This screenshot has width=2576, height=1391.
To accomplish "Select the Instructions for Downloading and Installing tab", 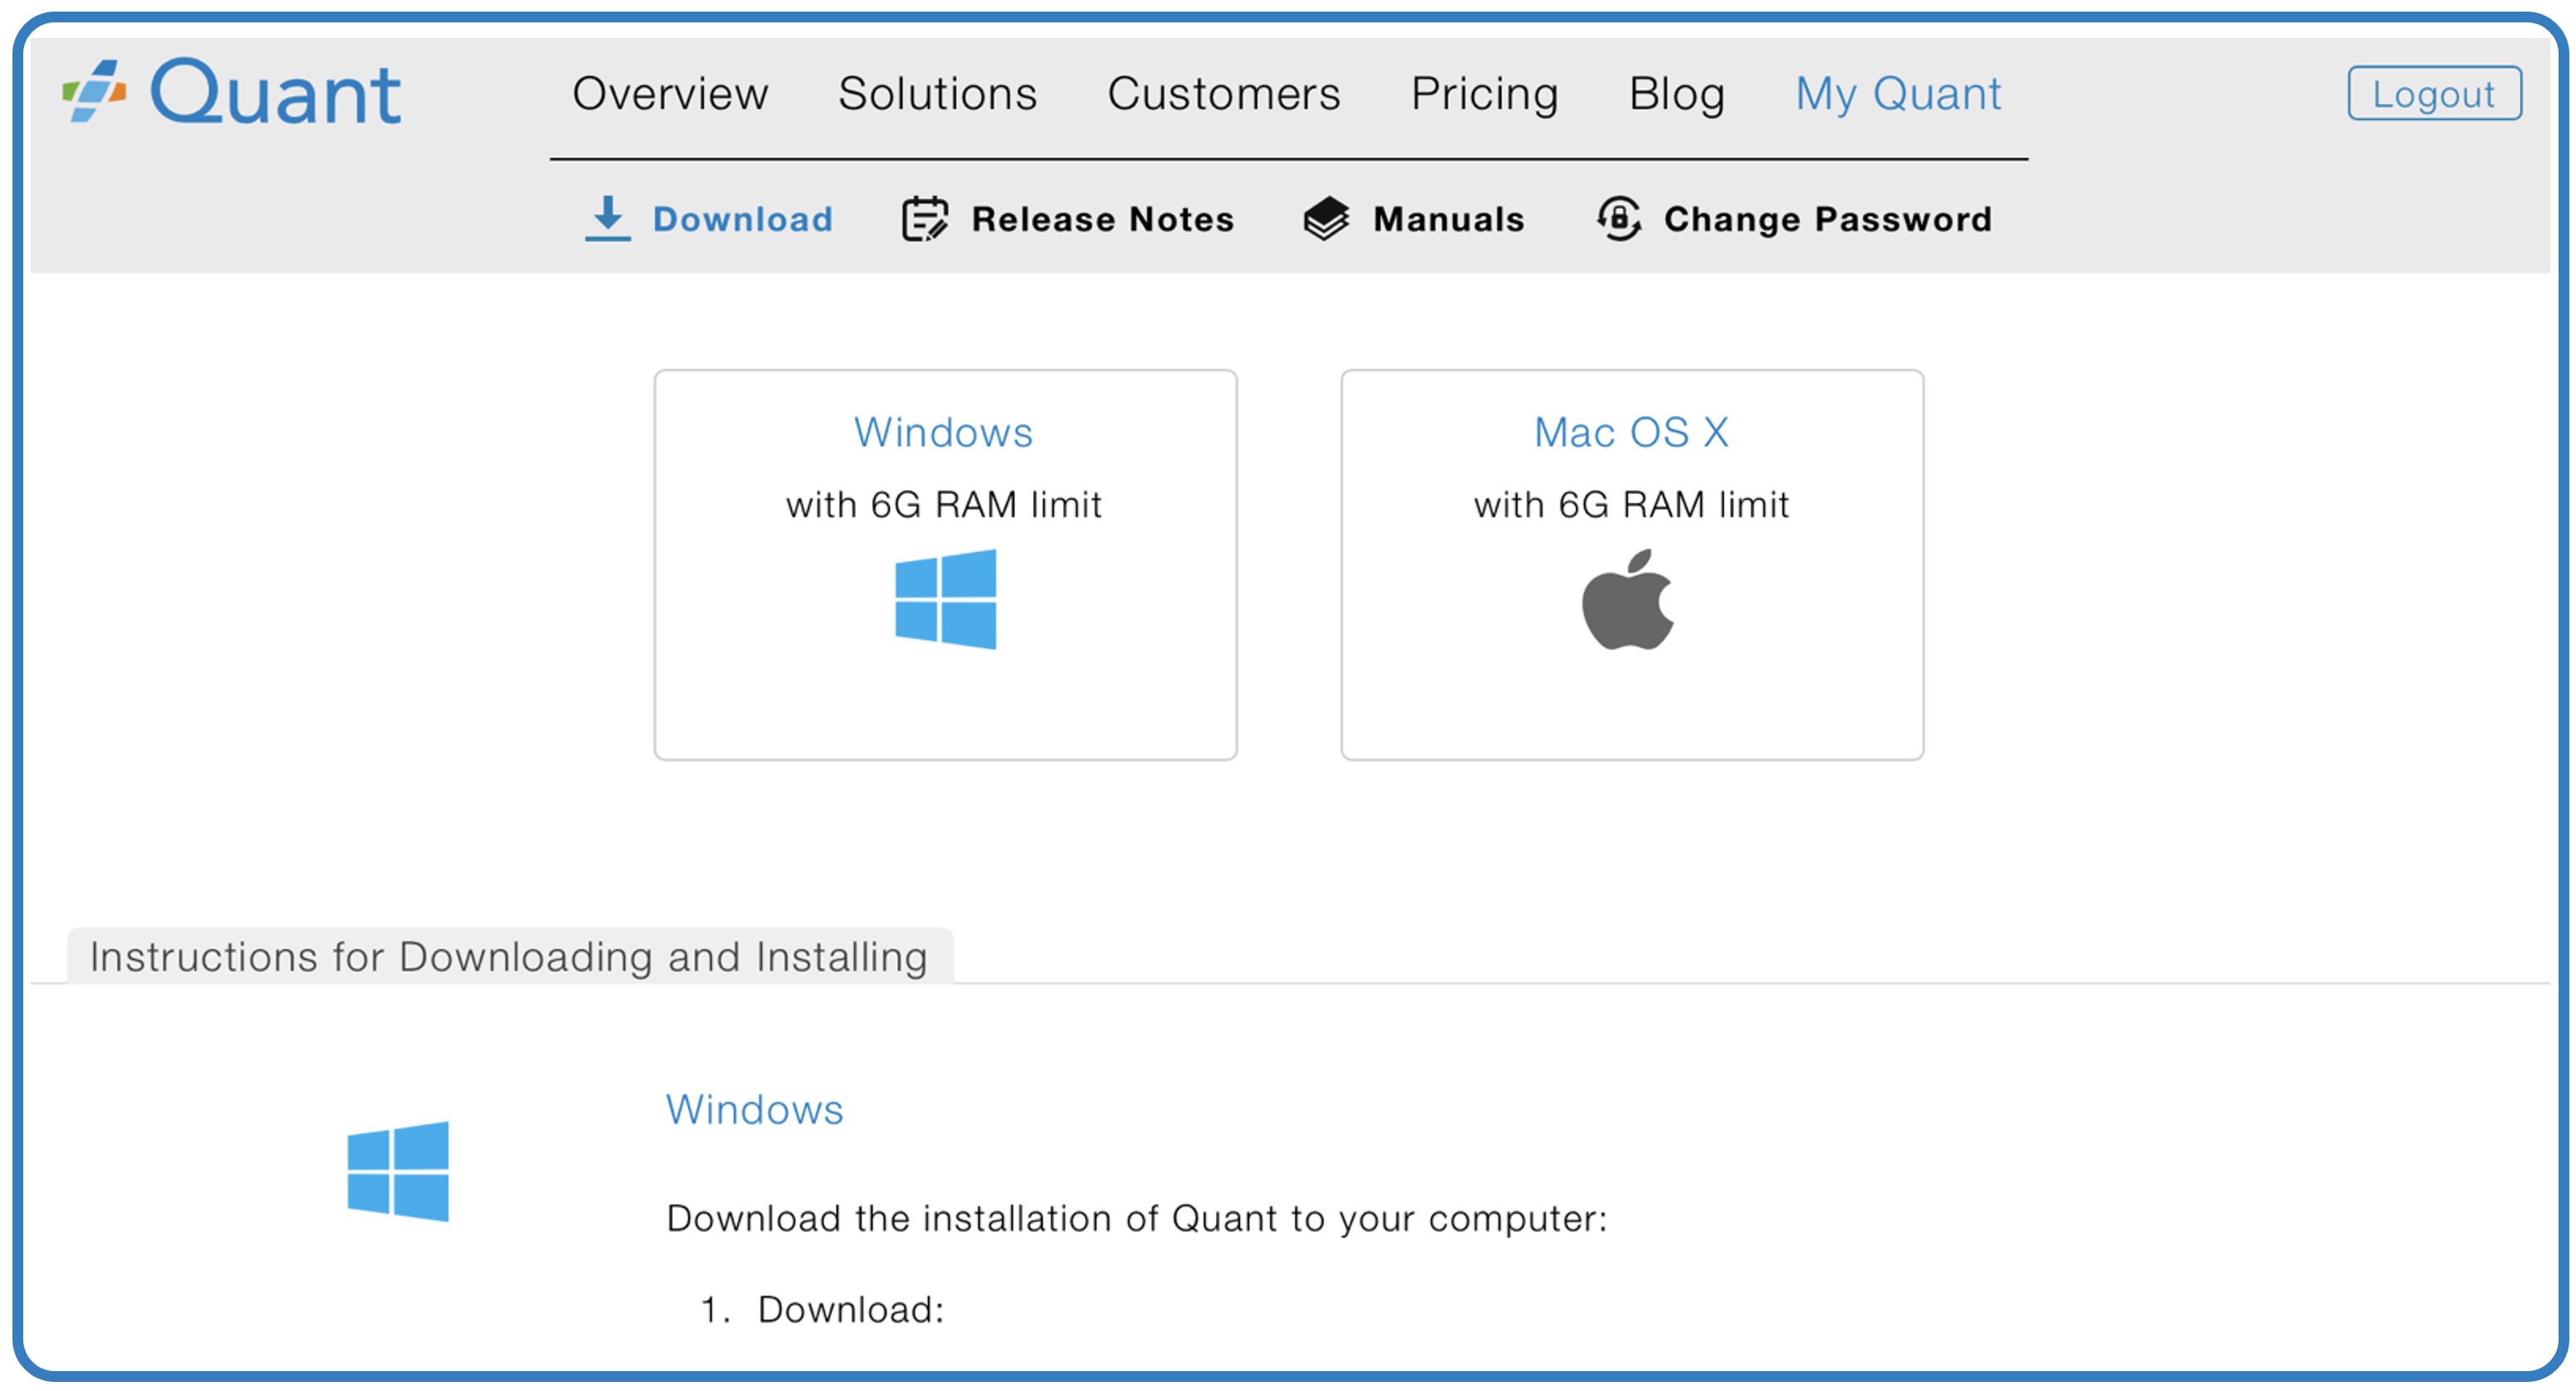I will click(510, 957).
